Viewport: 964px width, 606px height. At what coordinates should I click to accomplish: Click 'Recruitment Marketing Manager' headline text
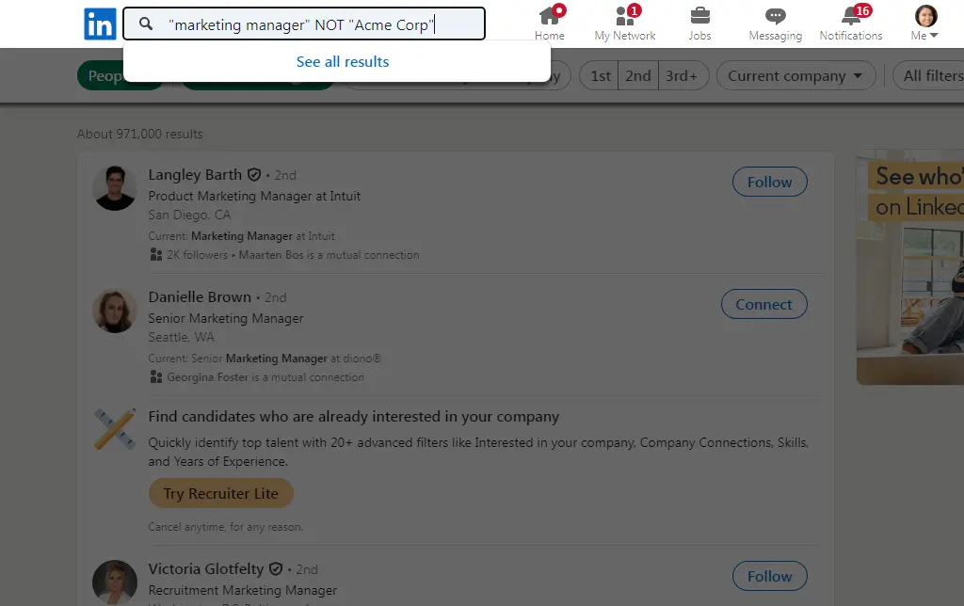click(x=242, y=590)
